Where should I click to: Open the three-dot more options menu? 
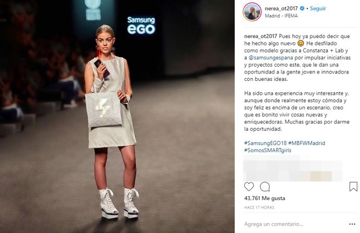coord(352,224)
